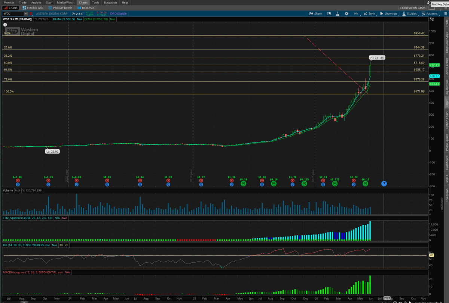Toggle the Trade side panel
The image size is (449, 303).
click(446, 23)
